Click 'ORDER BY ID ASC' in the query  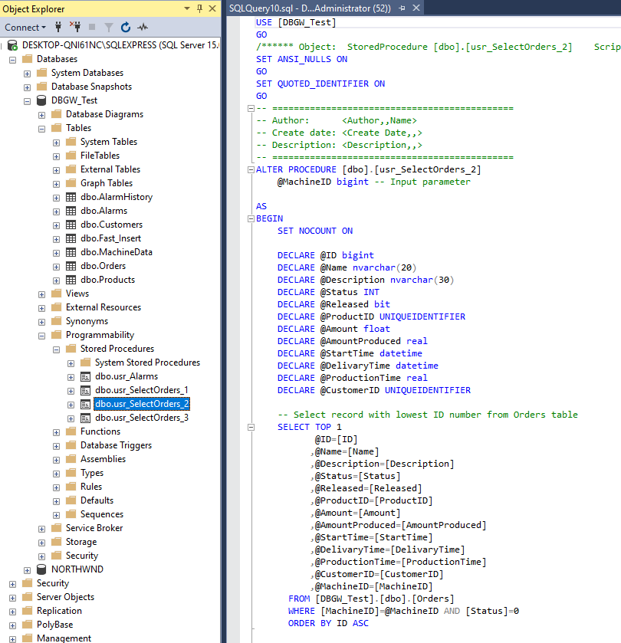328,623
